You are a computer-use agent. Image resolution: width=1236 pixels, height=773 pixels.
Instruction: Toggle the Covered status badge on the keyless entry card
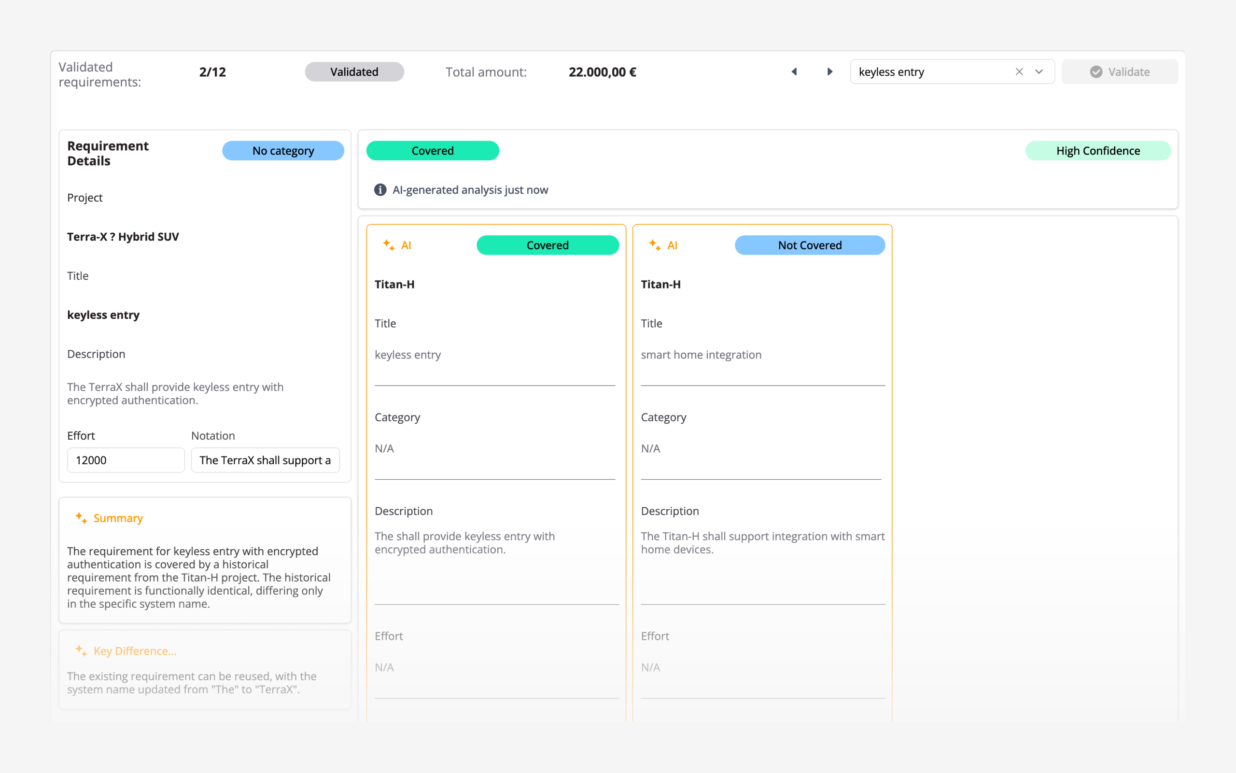click(x=548, y=245)
